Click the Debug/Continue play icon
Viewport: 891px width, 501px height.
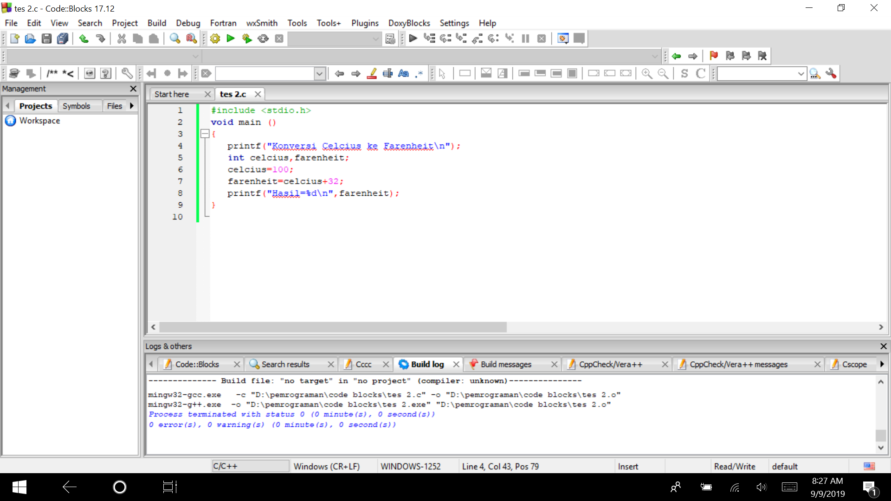click(x=413, y=39)
